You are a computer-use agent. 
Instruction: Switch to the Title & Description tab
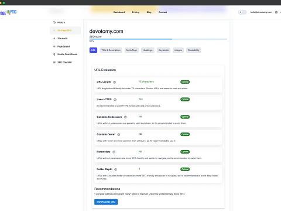111,50
